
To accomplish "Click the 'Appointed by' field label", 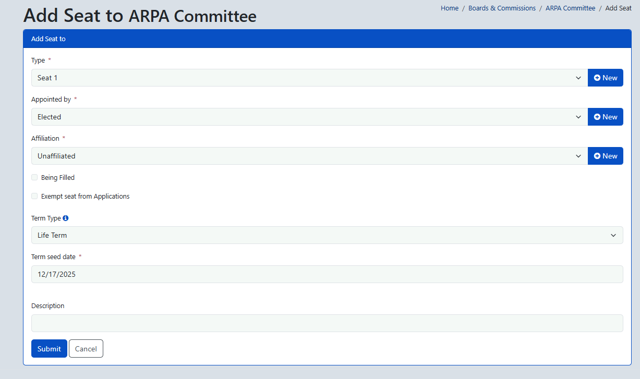I will coord(51,100).
